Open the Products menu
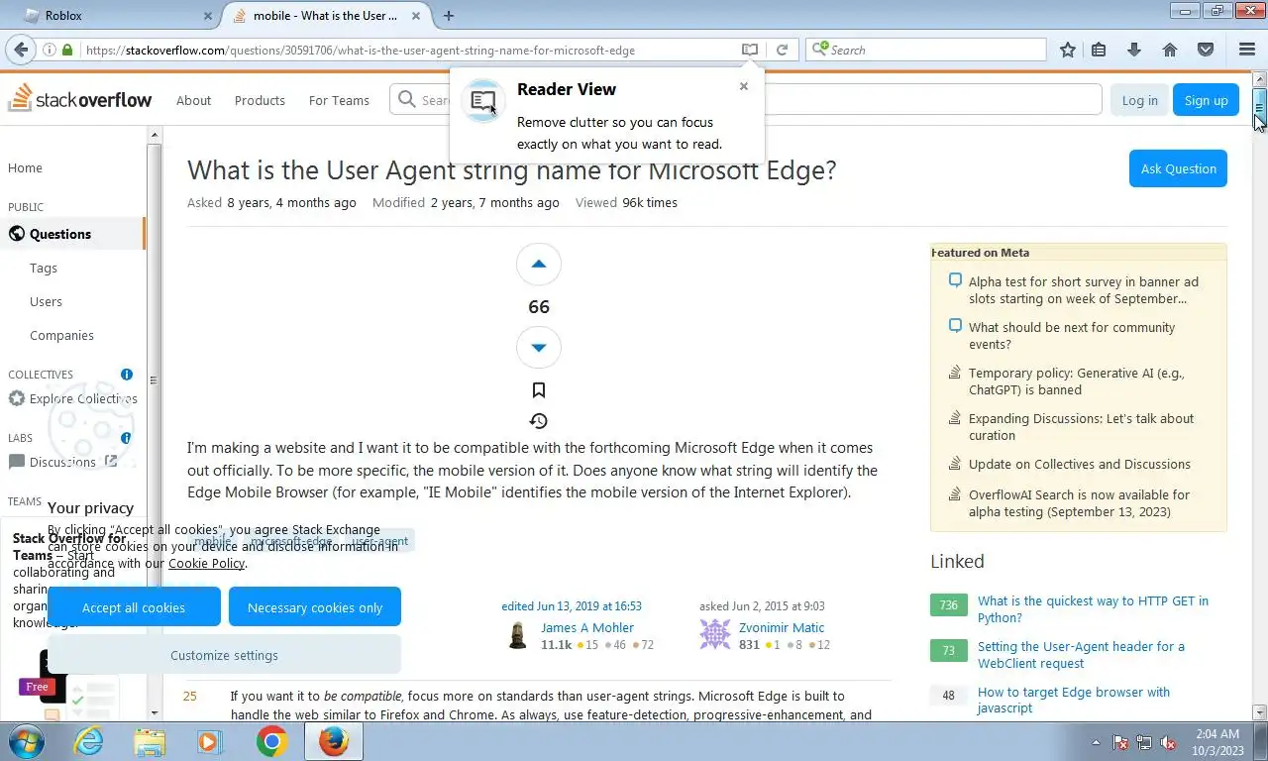Screen dimensions: 1268x761 pos(260,100)
